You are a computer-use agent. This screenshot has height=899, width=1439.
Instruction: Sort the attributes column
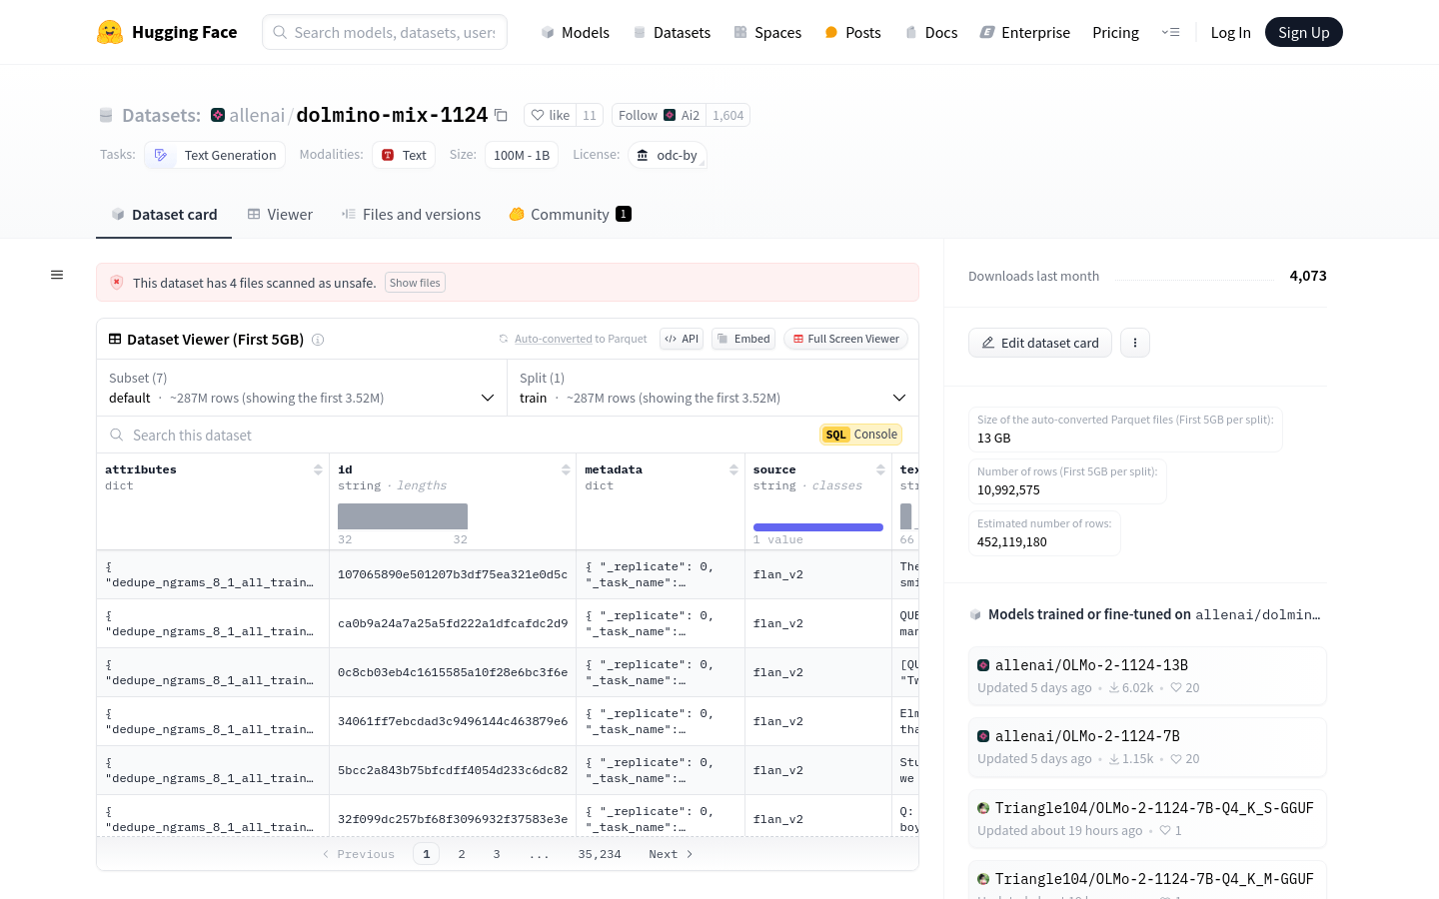pos(318,469)
